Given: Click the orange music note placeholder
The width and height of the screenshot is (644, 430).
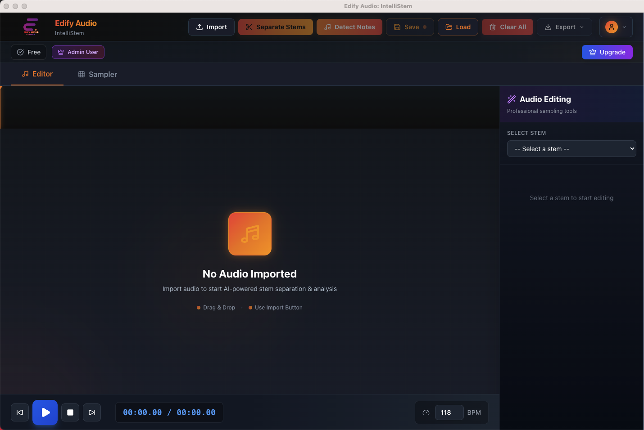Looking at the screenshot, I should coord(250,234).
